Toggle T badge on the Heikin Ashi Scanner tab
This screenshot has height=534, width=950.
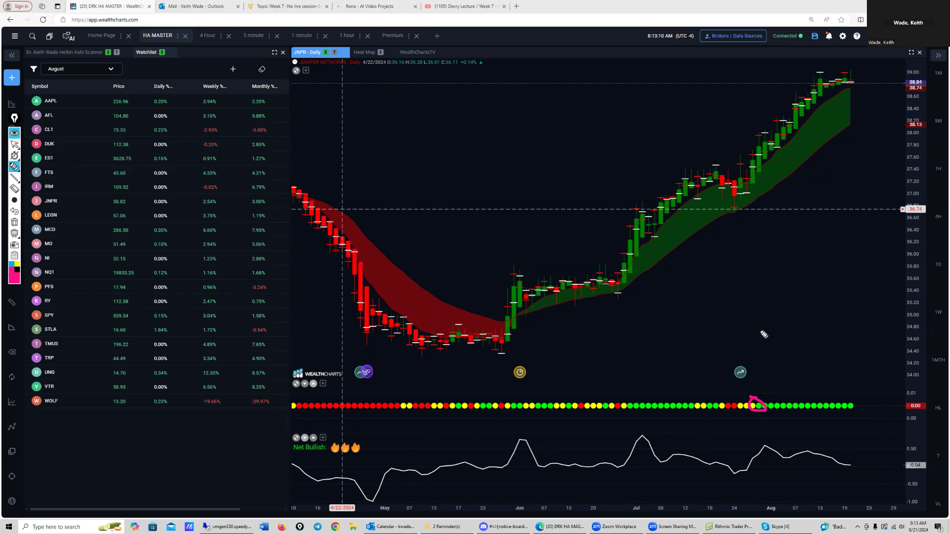click(117, 52)
